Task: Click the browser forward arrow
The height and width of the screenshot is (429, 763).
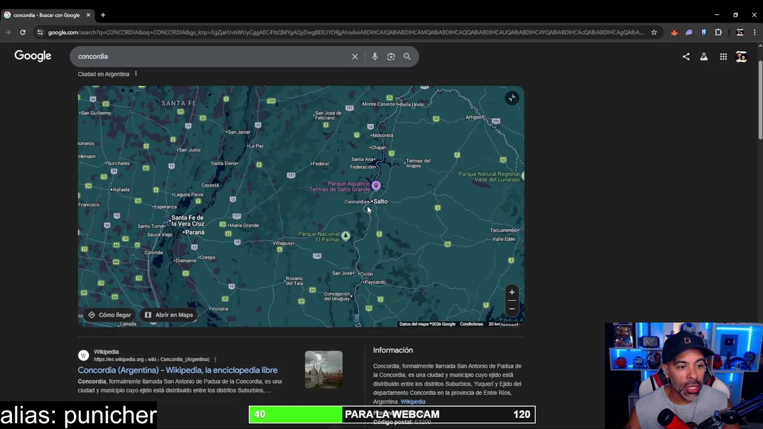Action: (8, 32)
